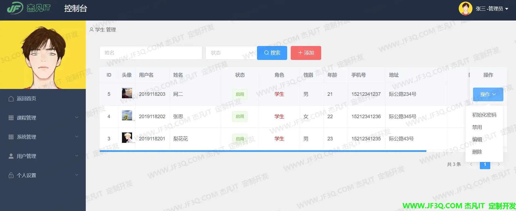Open avatar thumbnail for user 2019118202
Viewport: 516px width, 211px height.
pyautogui.click(x=127, y=116)
